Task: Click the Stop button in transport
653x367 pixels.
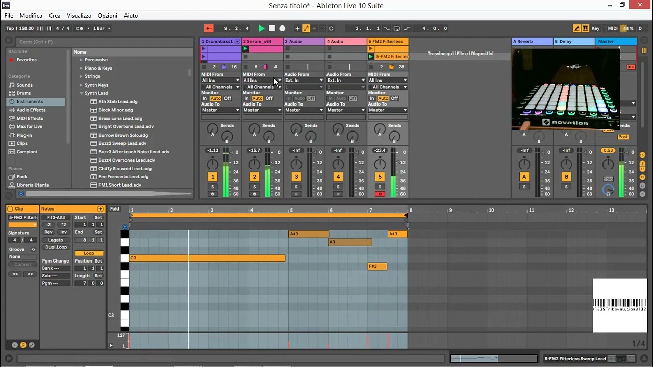Action: (272, 29)
